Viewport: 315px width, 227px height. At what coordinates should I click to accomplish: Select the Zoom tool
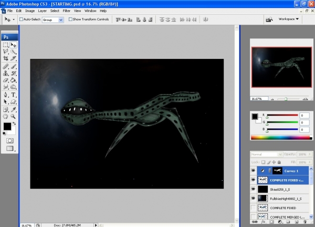pyautogui.click(x=13, y=117)
